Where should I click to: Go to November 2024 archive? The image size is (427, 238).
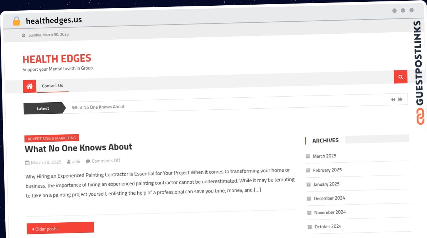(330, 212)
